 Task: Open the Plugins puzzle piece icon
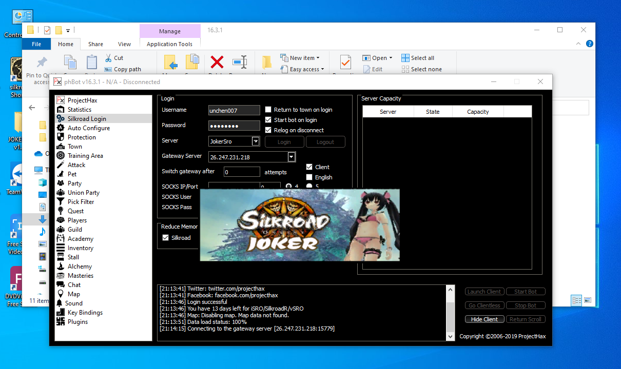tap(61, 322)
